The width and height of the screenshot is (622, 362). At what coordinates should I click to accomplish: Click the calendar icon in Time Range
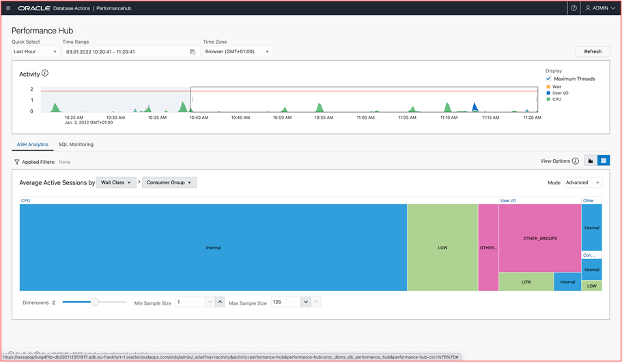pos(193,52)
